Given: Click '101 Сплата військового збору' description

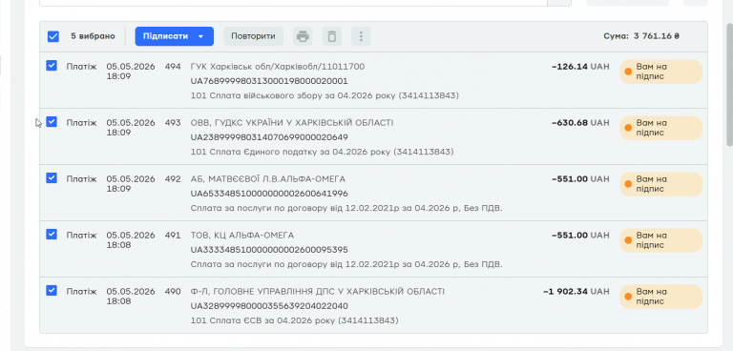Looking at the screenshot, I should (x=325, y=95).
